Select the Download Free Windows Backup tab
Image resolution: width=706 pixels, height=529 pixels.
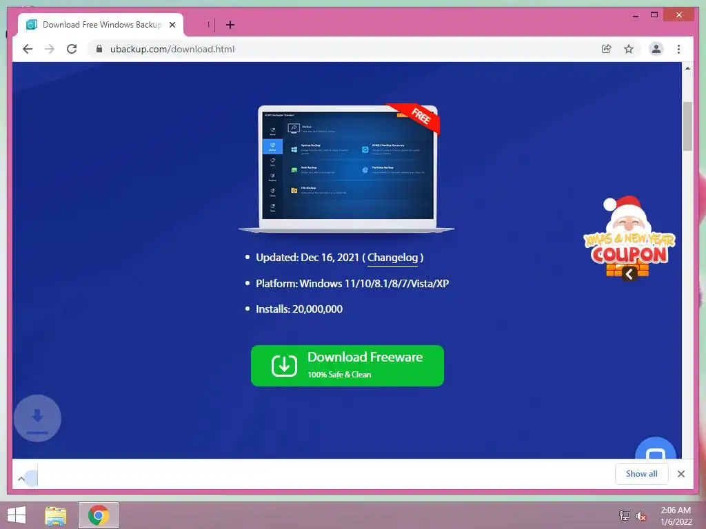101,25
